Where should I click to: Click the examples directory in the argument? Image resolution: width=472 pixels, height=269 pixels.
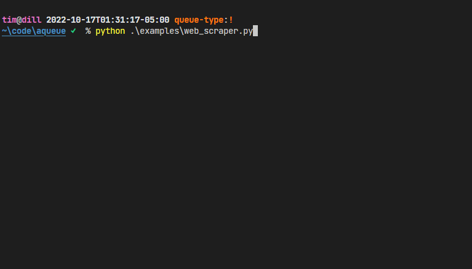click(159, 31)
